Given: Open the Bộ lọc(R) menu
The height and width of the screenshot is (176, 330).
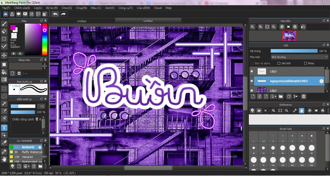Looking at the screenshot, I should [x=52, y=8].
